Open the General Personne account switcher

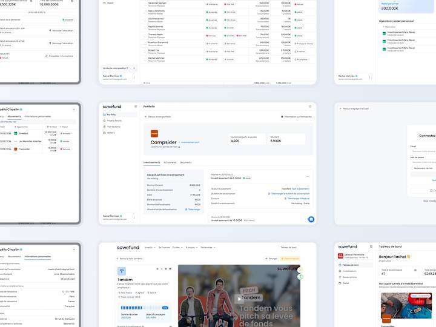(x=355, y=256)
